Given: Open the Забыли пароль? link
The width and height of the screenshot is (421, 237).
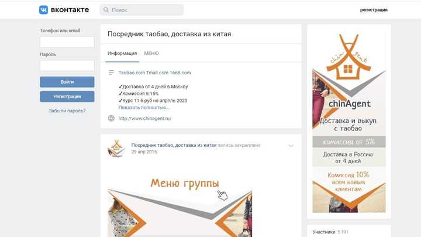Looking at the screenshot, I should [x=67, y=111].
